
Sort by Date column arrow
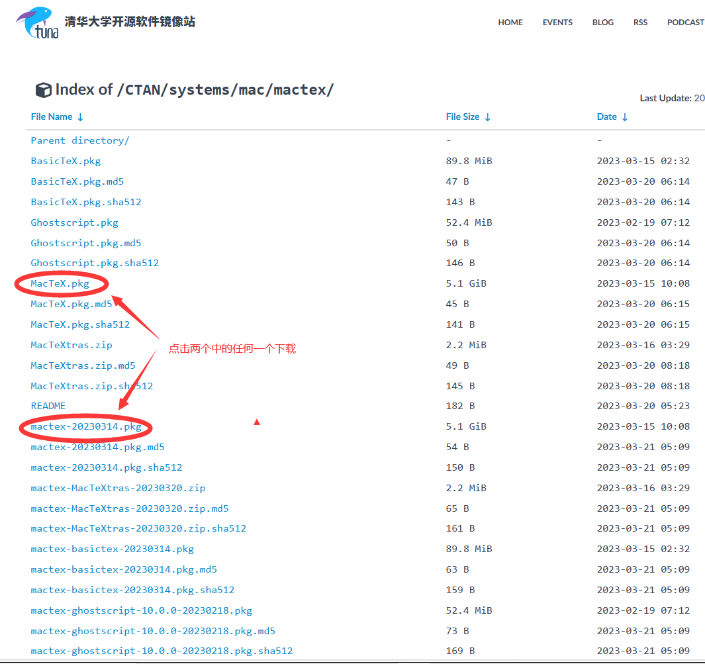tap(625, 117)
